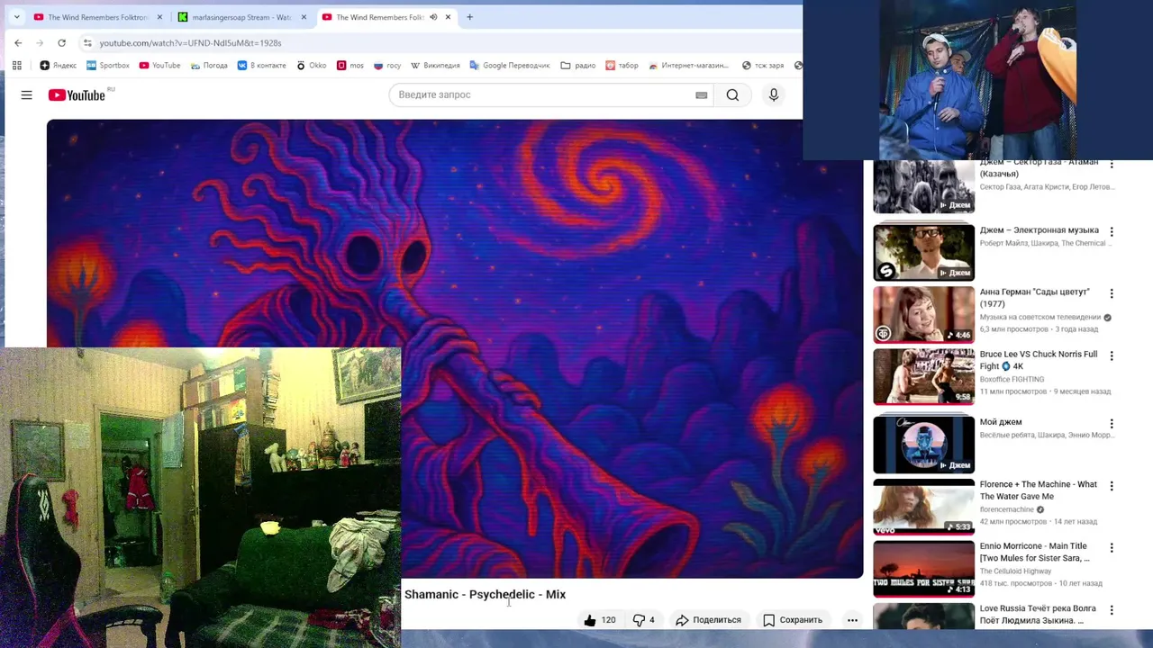Open a new browser tab
Viewport: 1153px width, 648px height.
point(469,17)
